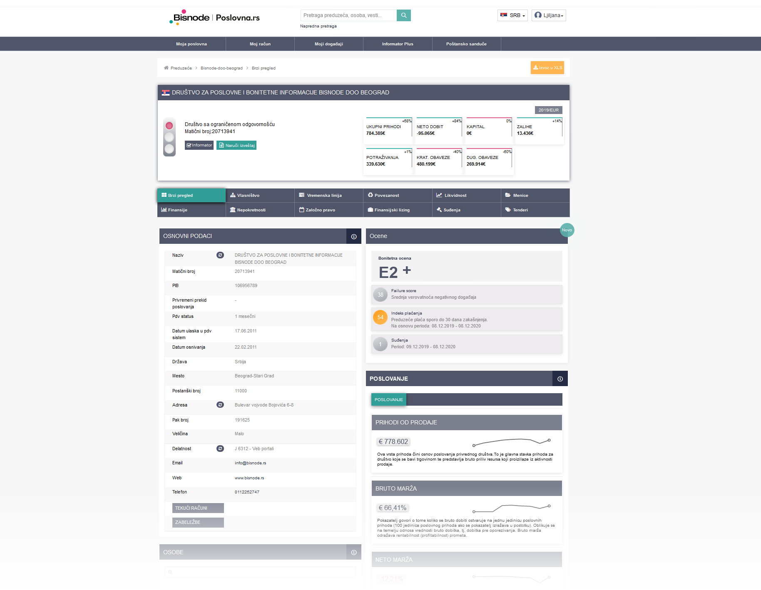This screenshot has width=761, height=590.
Task: Click Matični broj value 20713941
Action: coord(245,271)
